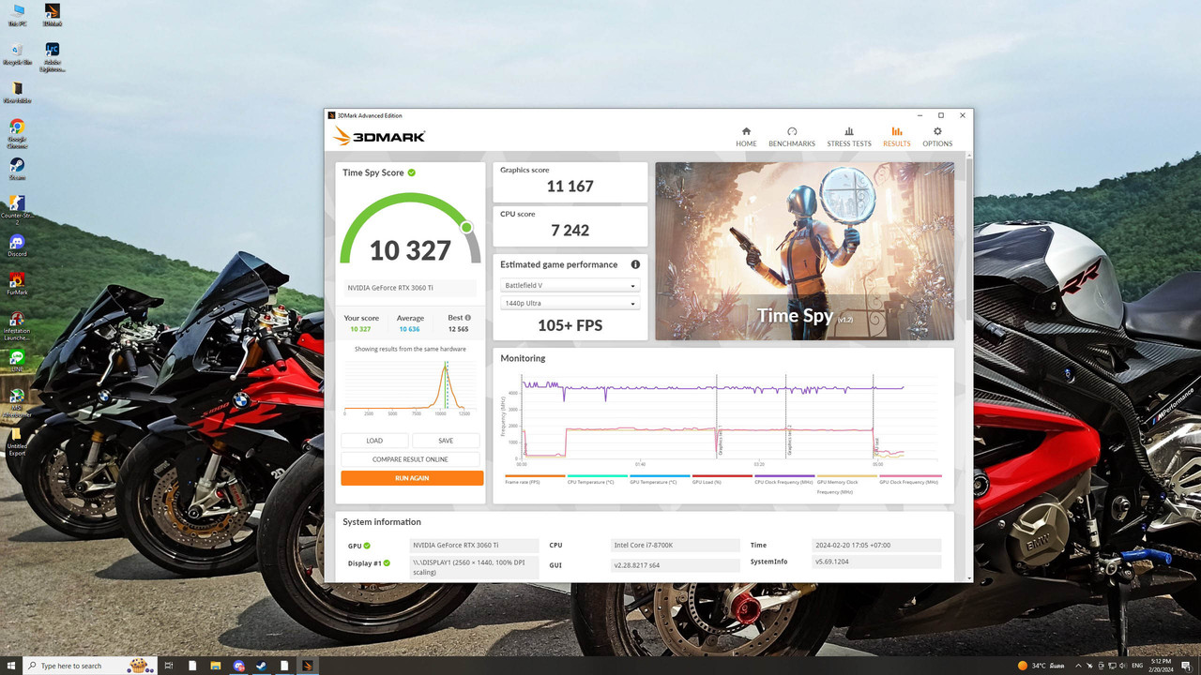The height and width of the screenshot is (675, 1201).
Task: Open FurMark desktop shortcut
Action: coord(17,284)
